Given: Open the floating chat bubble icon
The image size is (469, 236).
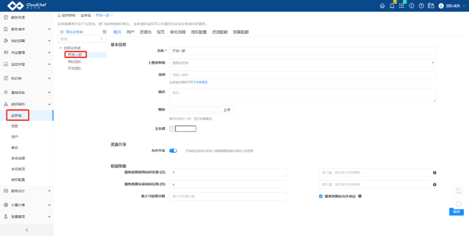Looking at the screenshot, I should point(459,204).
